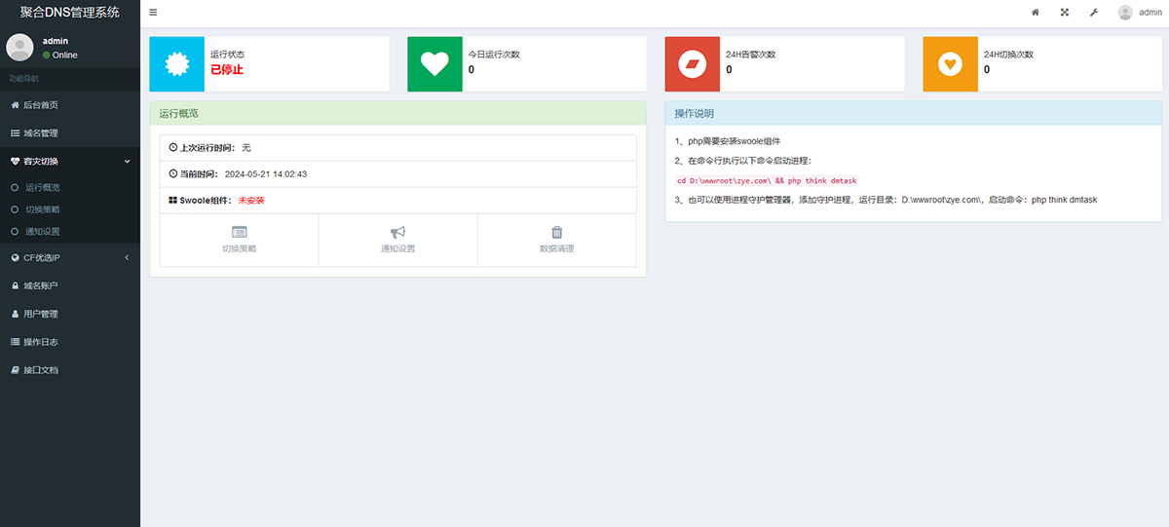
Task: Open 操作日志 from sidebar
Action: [40, 342]
